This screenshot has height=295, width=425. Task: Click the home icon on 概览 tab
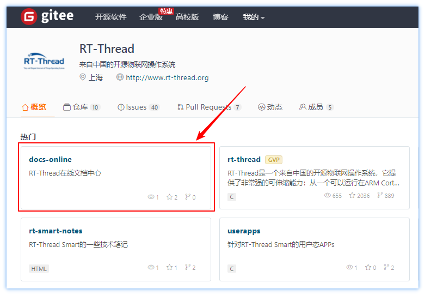[x=25, y=107]
